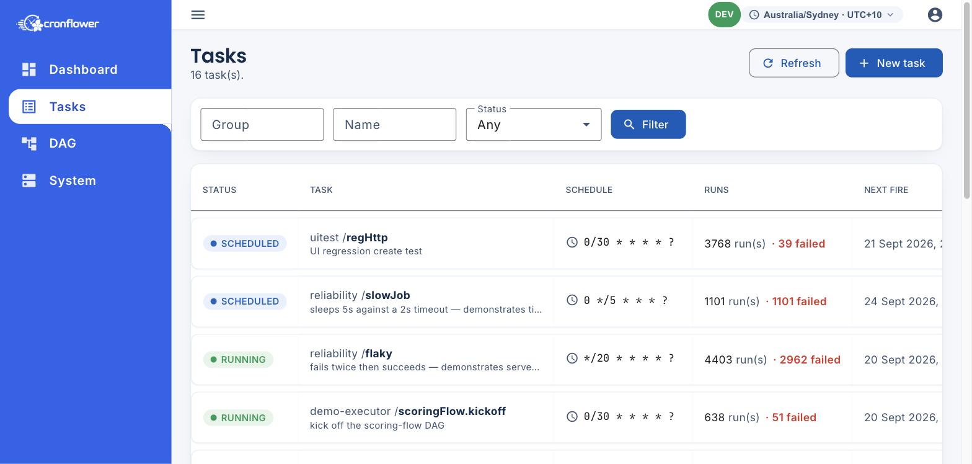Click the RUNS column header
The image size is (972, 464).
pos(717,190)
